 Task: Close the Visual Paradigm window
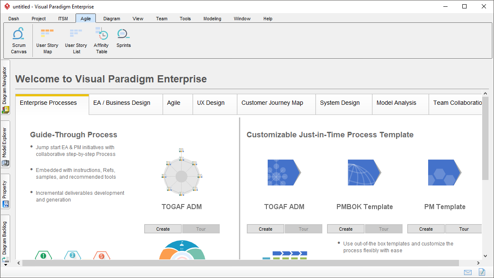click(x=484, y=6)
